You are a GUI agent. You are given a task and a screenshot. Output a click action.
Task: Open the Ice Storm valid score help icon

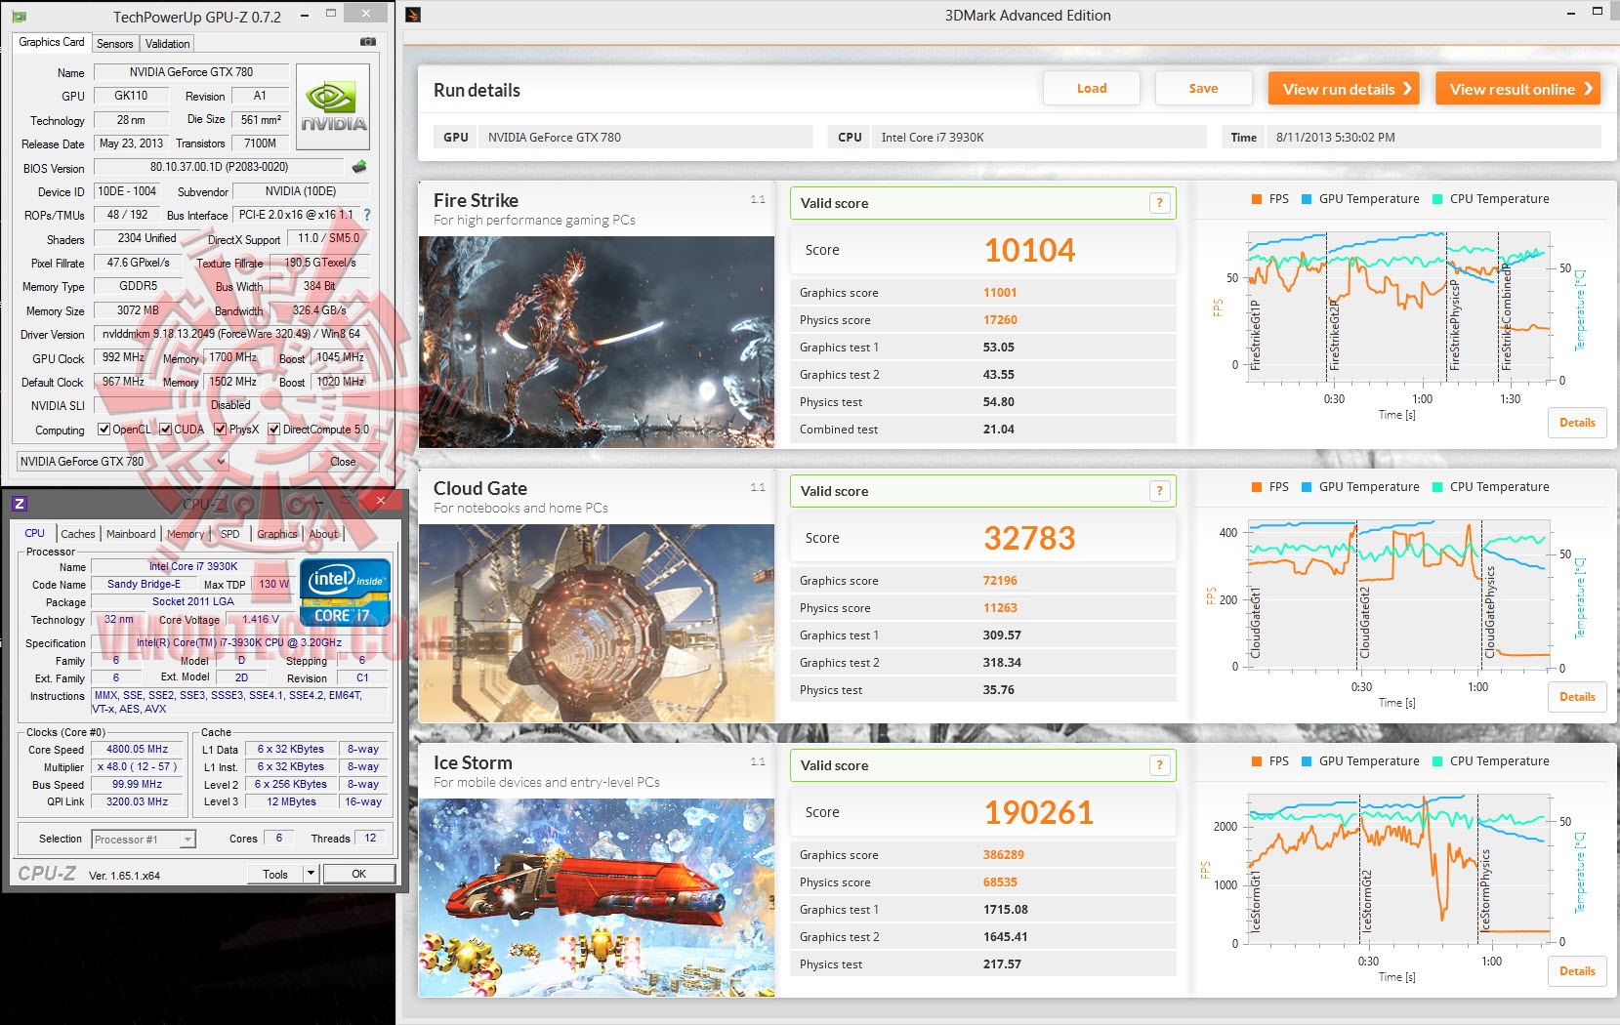coord(1159,765)
